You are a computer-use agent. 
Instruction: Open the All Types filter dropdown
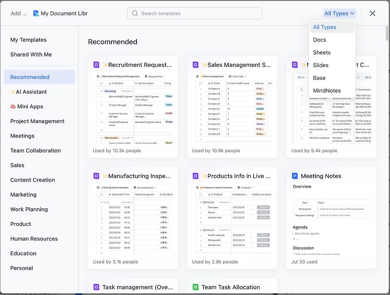(x=339, y=14)
